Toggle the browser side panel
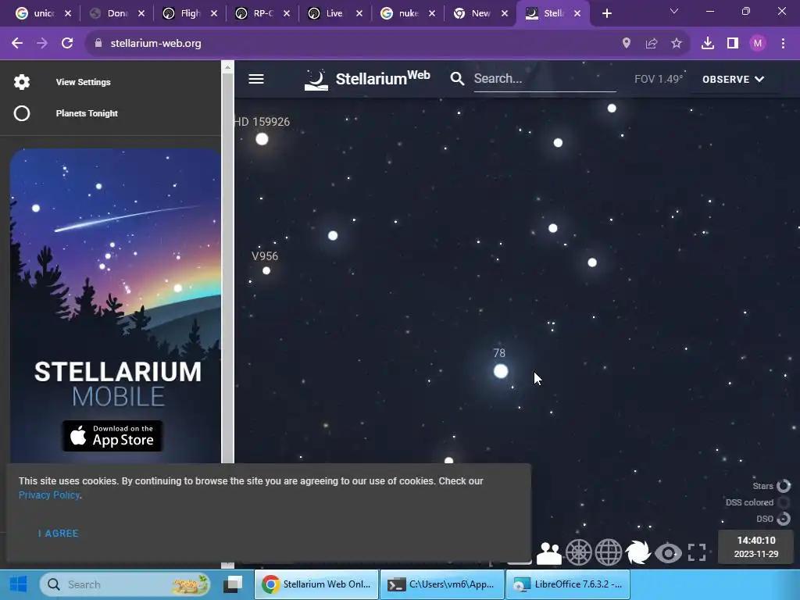The image size is (800, 600). (x=733, y=44)
